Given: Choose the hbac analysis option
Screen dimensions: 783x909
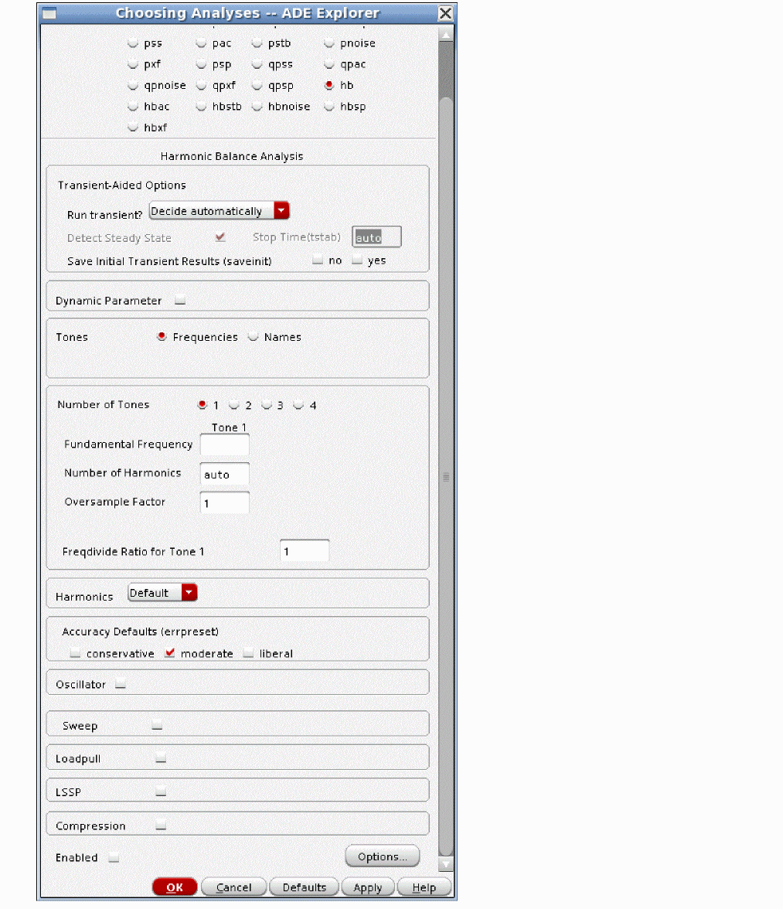Looking at the screenshot, I should 133,107.
